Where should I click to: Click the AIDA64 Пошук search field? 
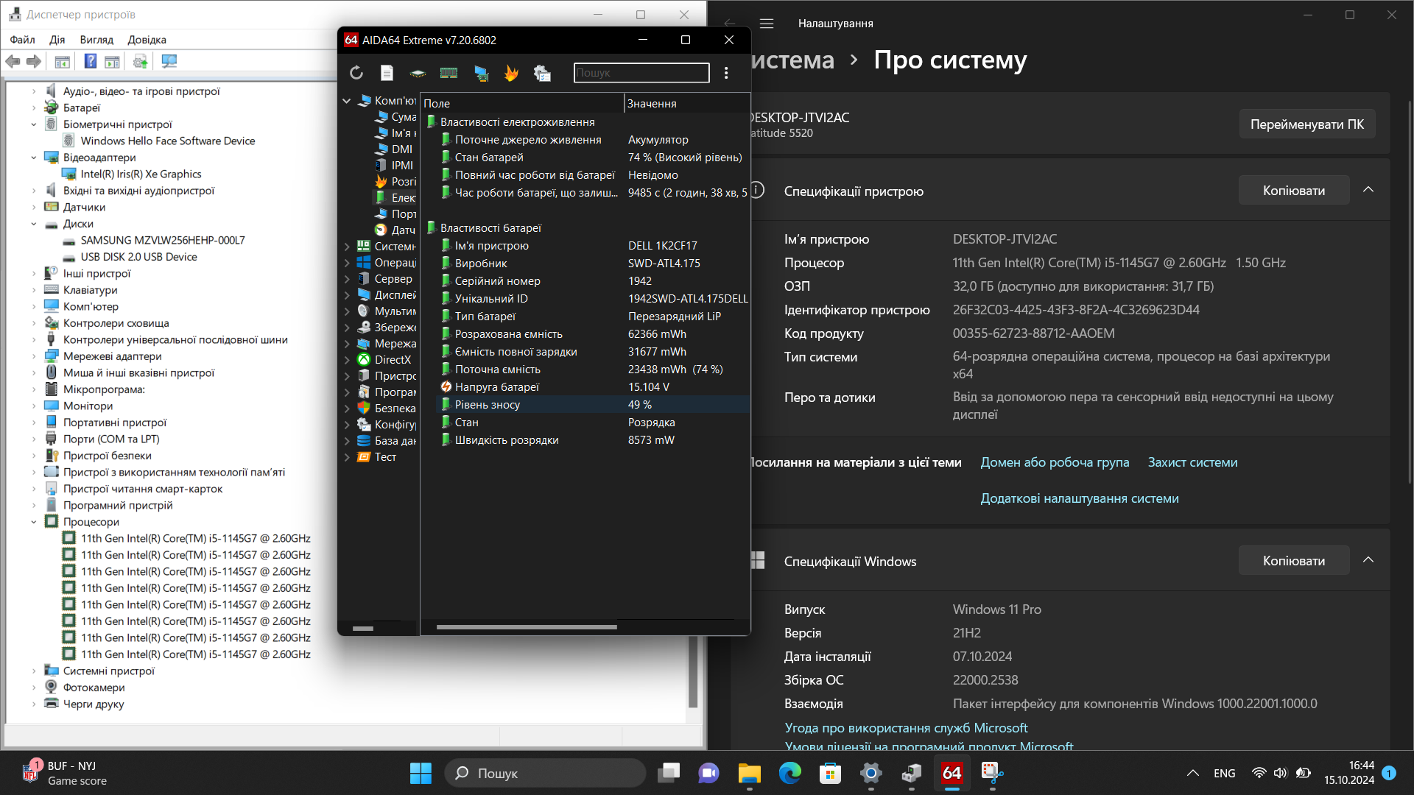click(641, 73)
